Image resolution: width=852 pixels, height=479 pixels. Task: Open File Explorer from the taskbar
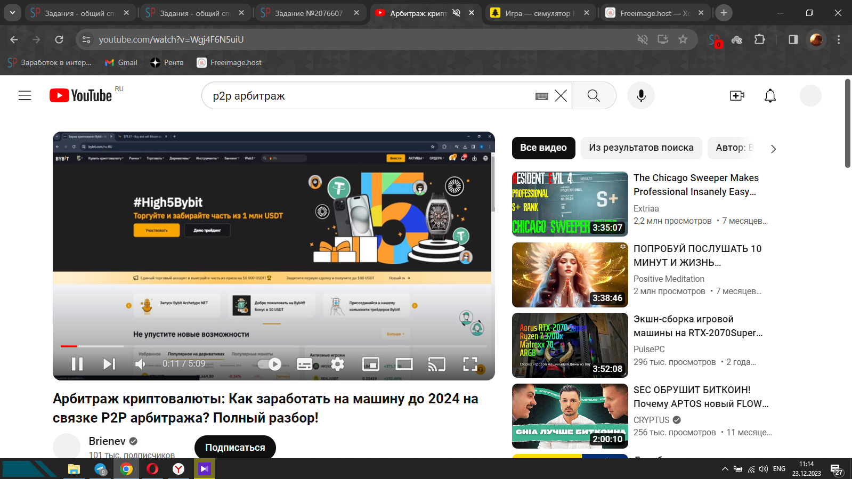coord(74,469)
